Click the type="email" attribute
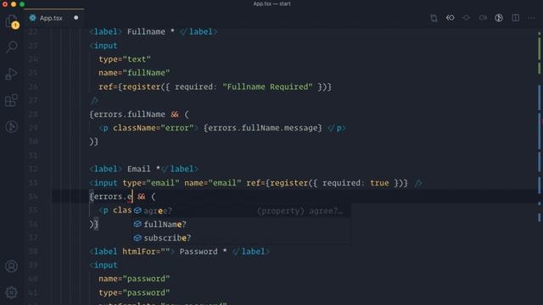543x305 pixels. point(151,183)
